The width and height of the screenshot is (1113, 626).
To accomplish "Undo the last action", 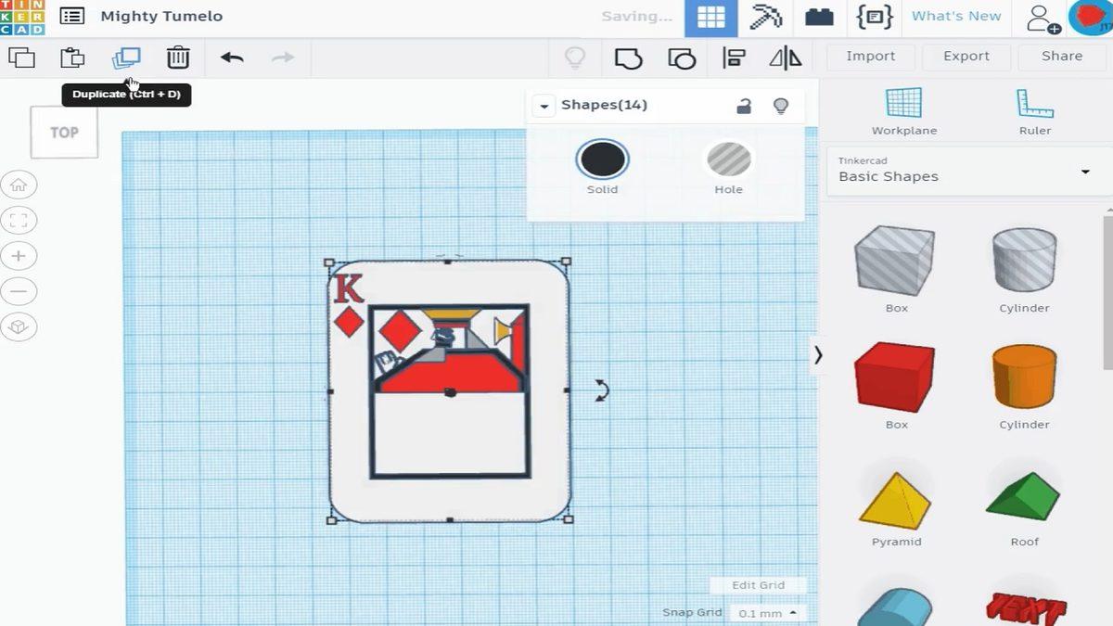I will (231, 57).
